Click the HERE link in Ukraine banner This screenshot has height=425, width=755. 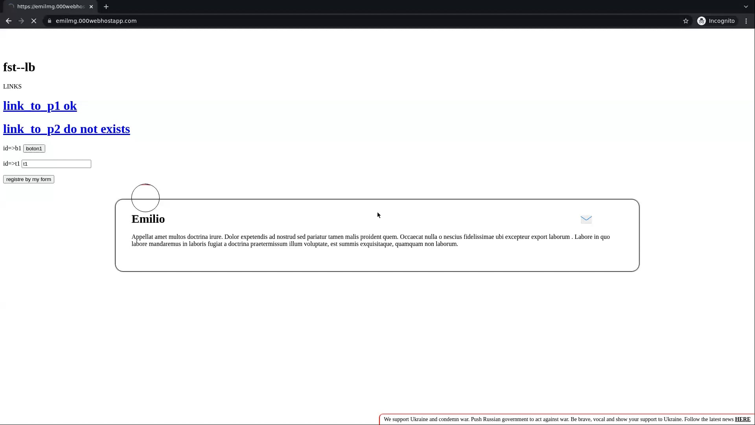(x=742, y=419)
